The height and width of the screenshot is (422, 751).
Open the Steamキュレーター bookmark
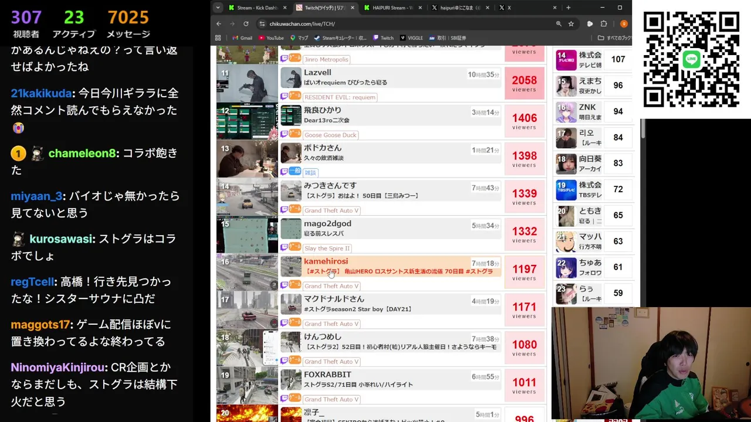click(x=341, y=38)
